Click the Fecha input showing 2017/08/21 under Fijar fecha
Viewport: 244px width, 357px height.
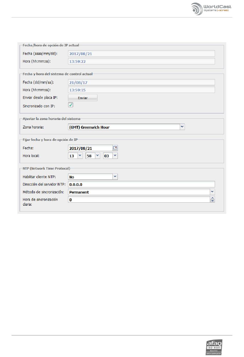point(90,148)
